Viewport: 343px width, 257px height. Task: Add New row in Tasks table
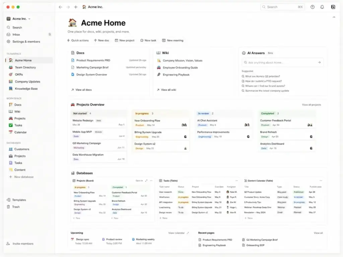163,218
